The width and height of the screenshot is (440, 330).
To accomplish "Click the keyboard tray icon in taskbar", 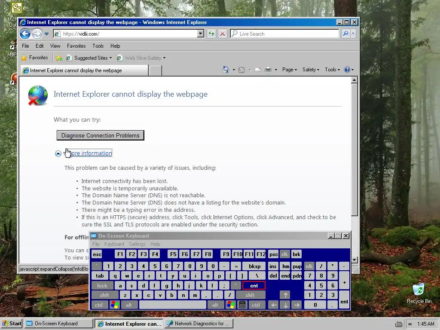I will pyautogui.click(x=398, y=324).
